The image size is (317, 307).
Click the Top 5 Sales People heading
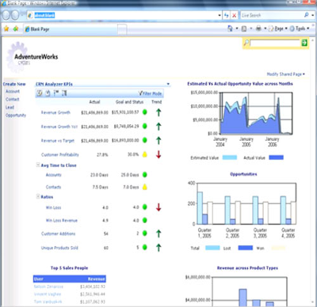[70, 267]
